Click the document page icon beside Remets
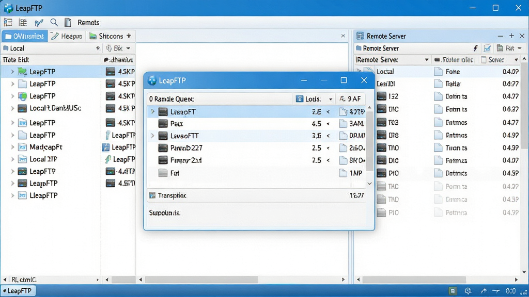This screenshot has width=529, height=297. coord(68,23)
